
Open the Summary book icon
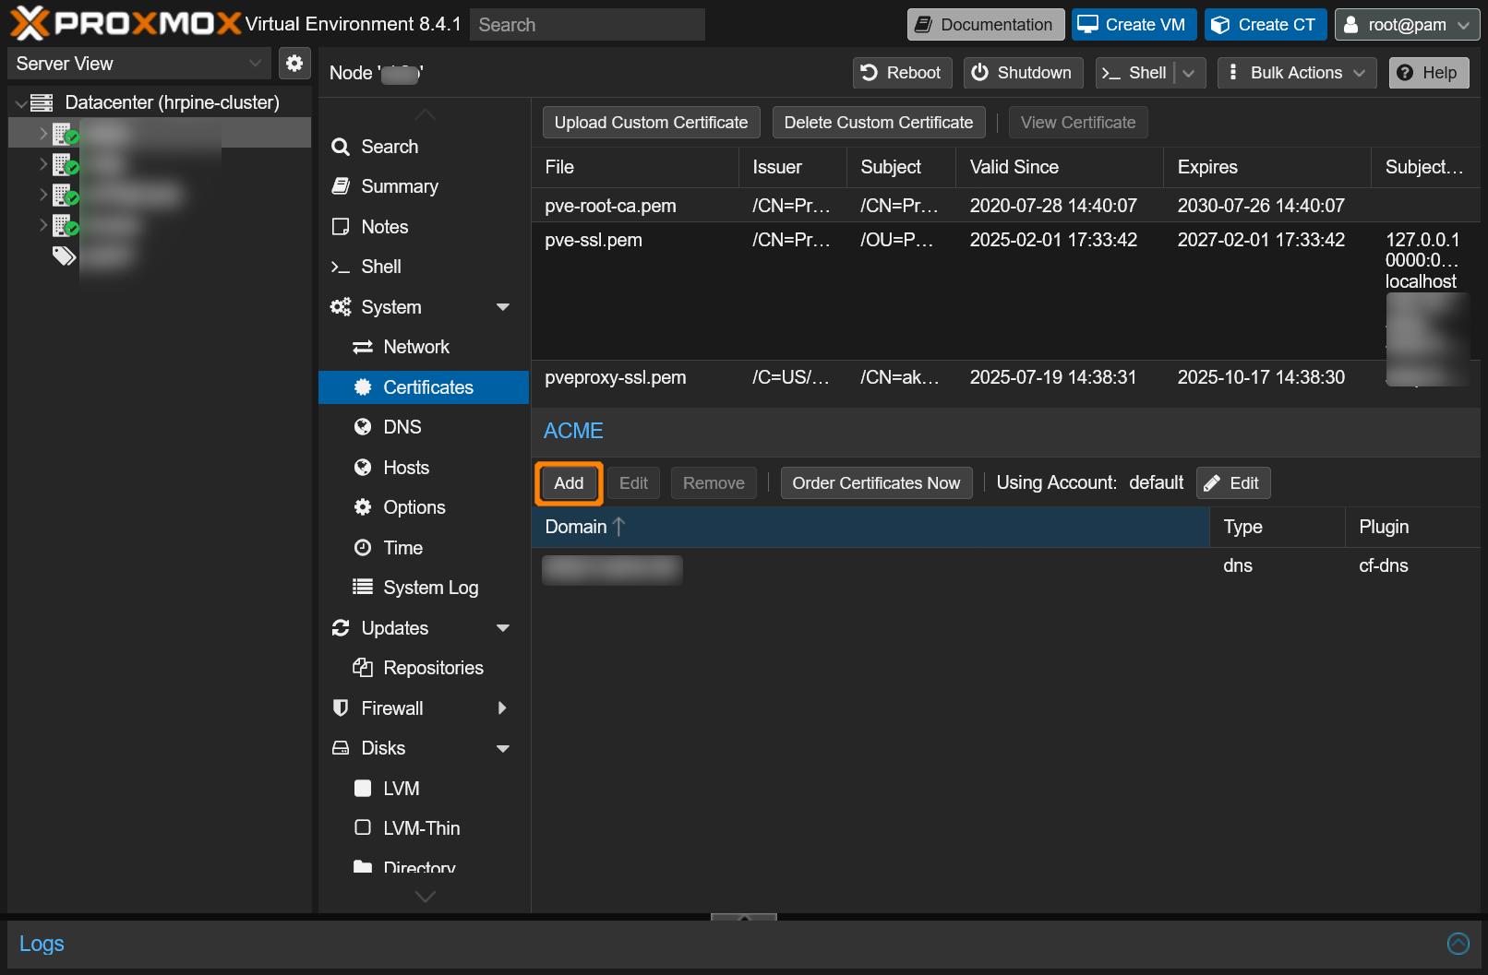click(x=341, y=186)
